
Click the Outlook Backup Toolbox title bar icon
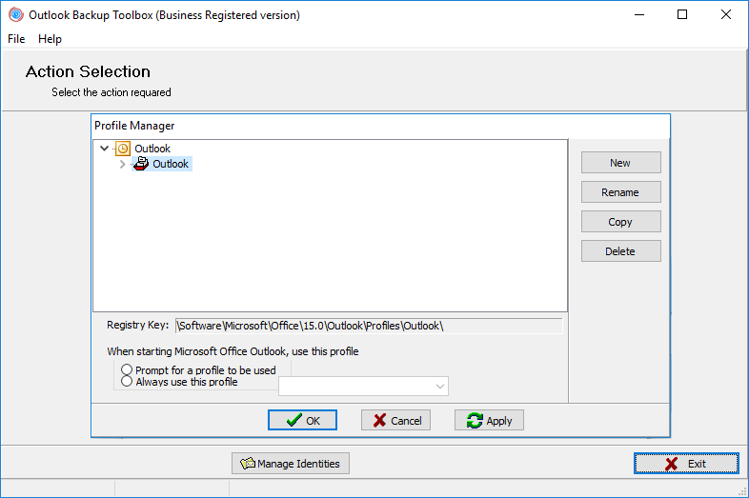point(15,15)
